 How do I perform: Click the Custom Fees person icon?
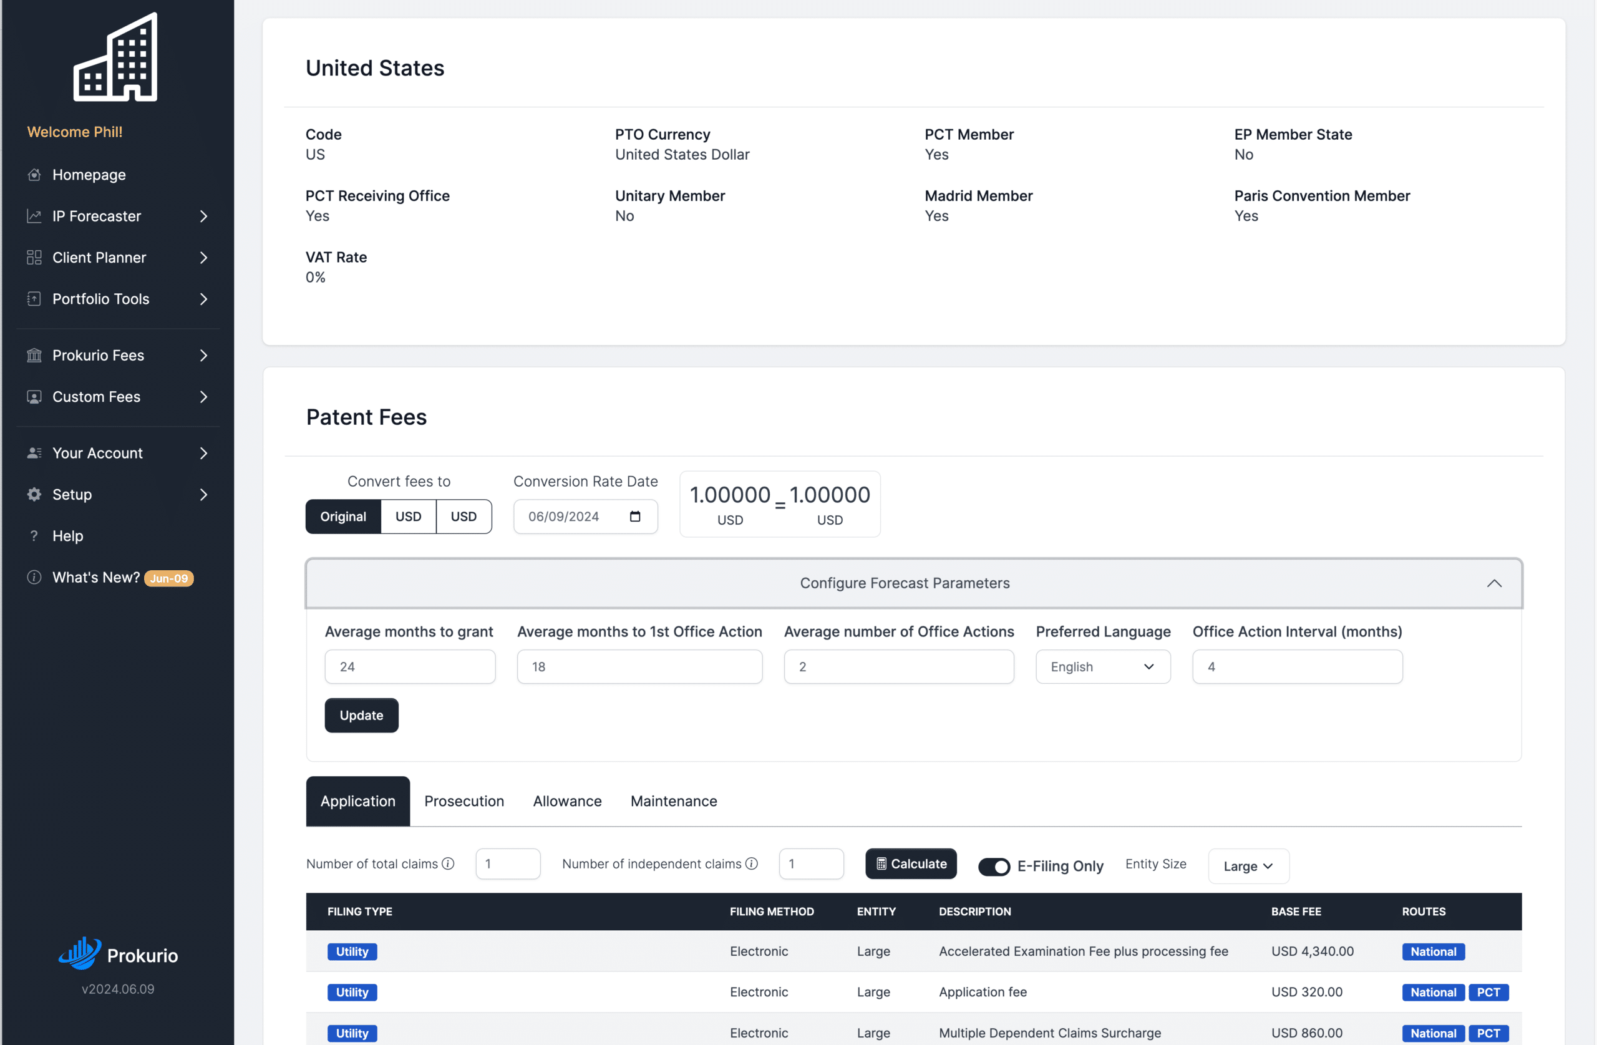[34, 397]
